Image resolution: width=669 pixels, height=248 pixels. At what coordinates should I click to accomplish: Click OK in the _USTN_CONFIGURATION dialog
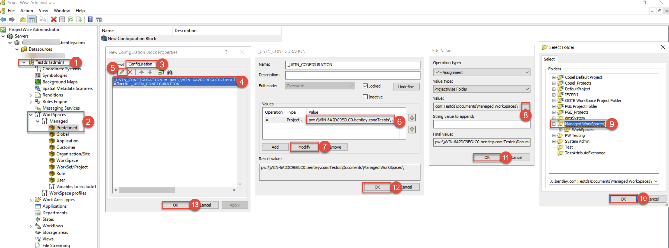click(x=377, y=187)
